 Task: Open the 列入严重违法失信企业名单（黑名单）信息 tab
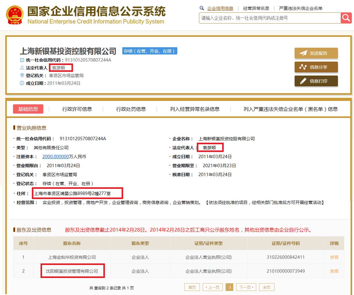pyautogui.click(x=291, y=109)
